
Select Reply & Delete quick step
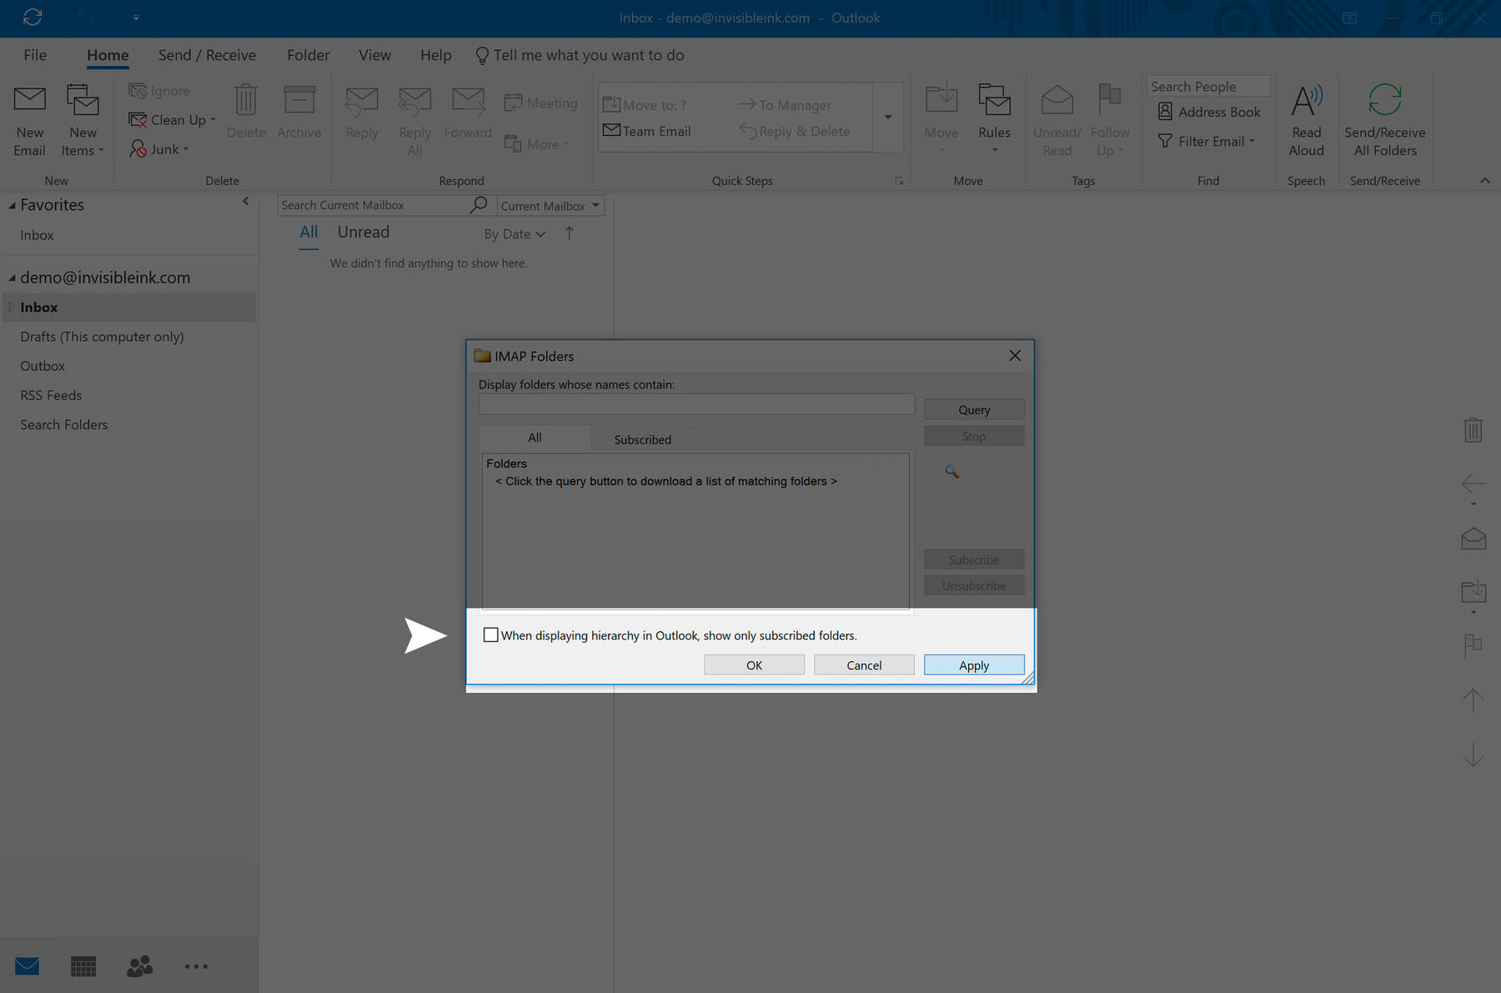[795, 131]
